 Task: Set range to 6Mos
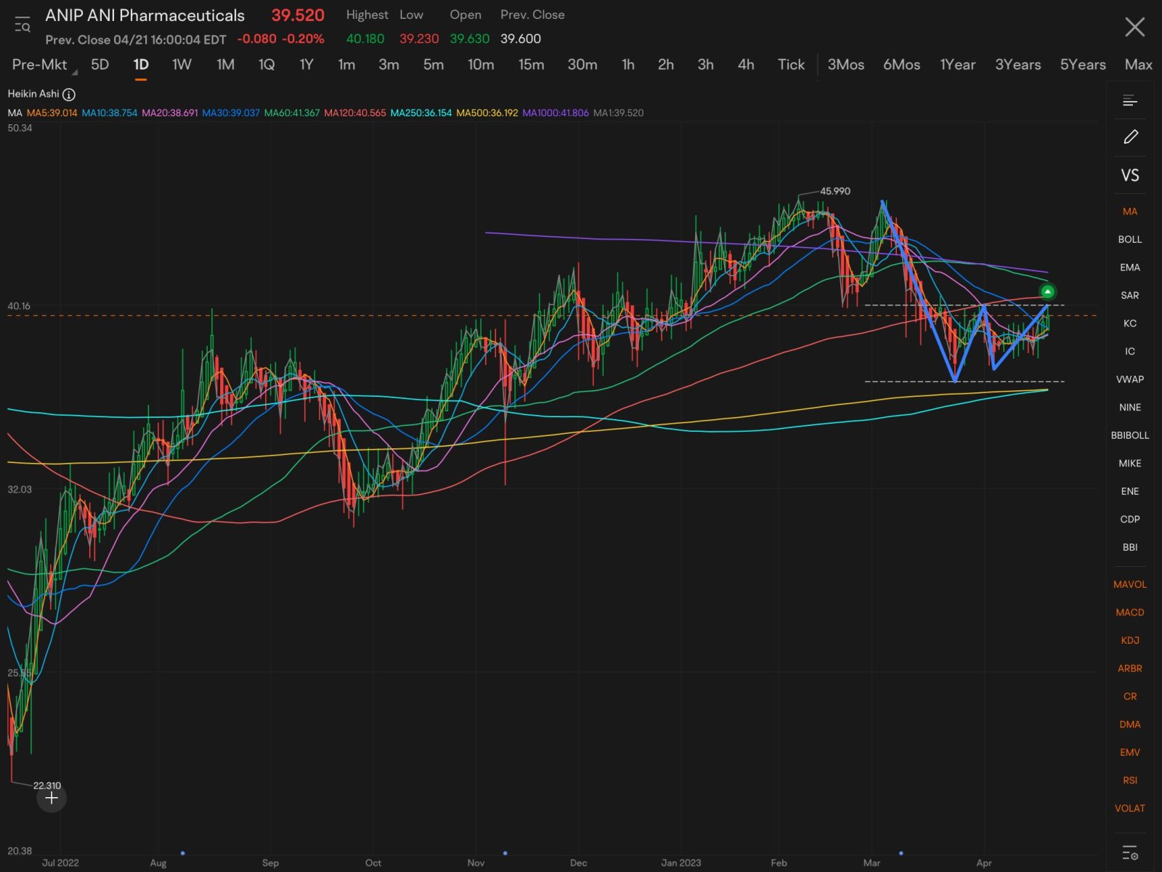[x=901, y=65]
